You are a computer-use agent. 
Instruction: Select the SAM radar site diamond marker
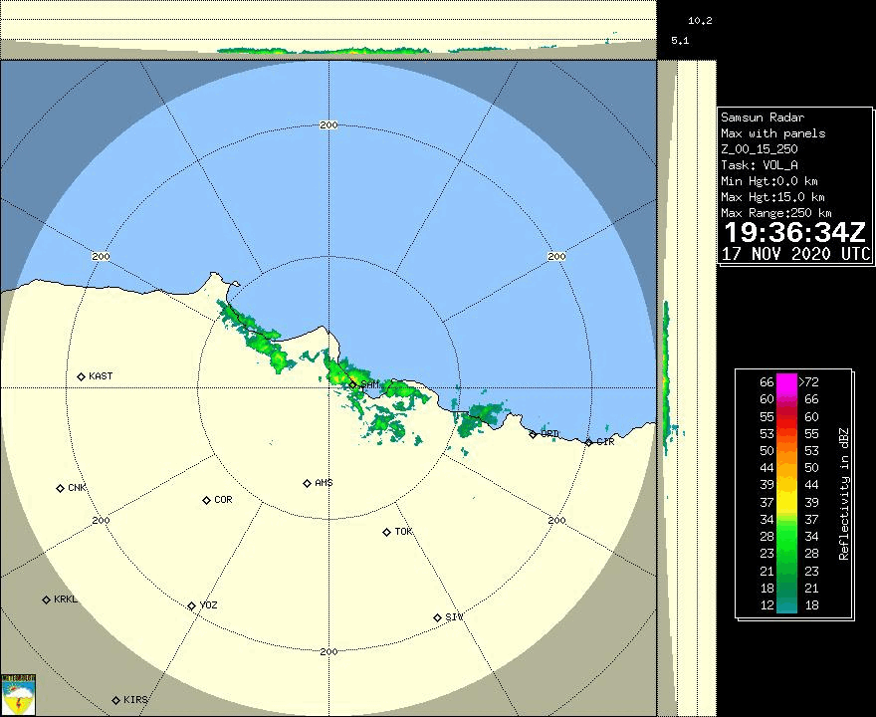[x=353, y=384]
